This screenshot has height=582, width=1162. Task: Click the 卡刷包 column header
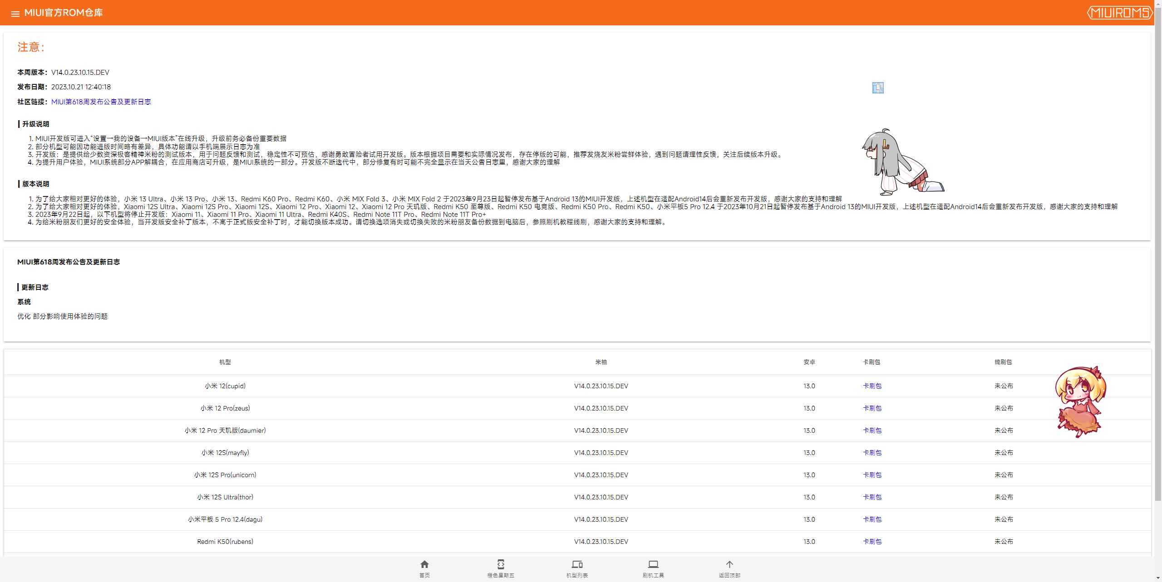point(871,362)
